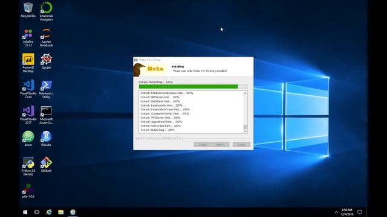Screen dimensions: 387x217
Task: Select the JuliaPro 1.0.1.1 desktop shortcut
Action: 28,37
